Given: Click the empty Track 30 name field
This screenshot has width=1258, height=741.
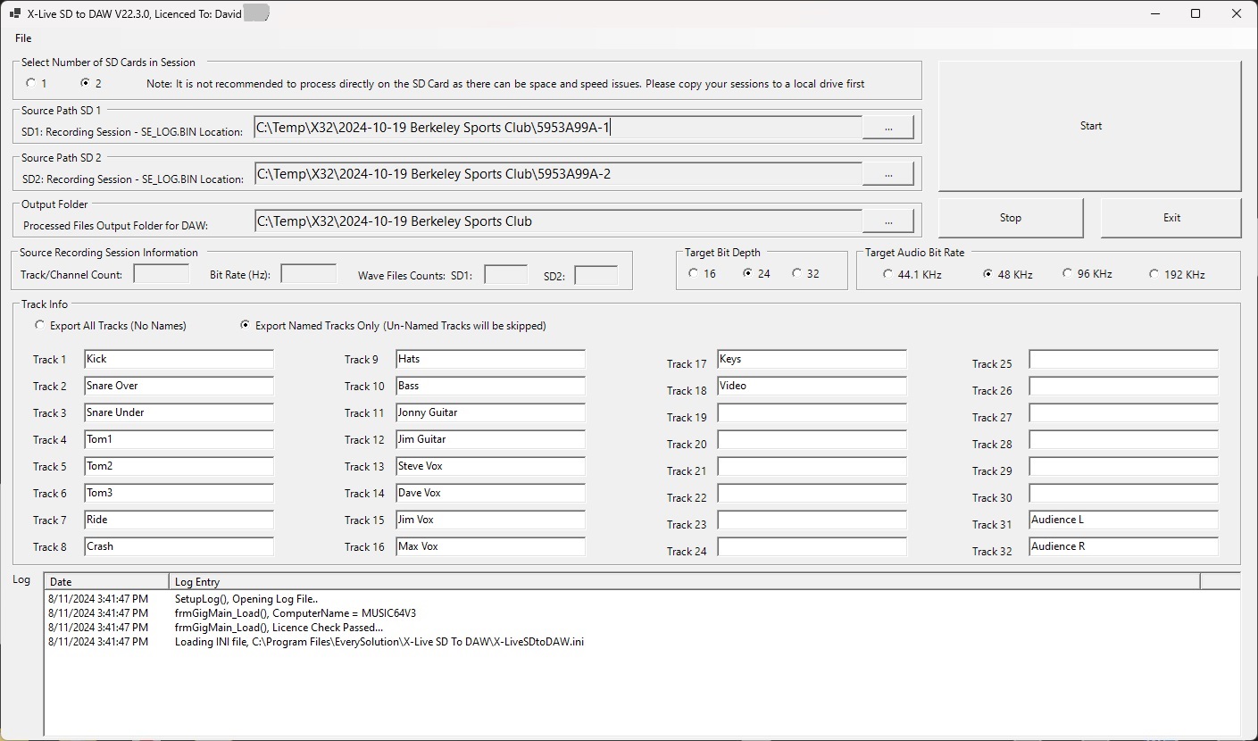Looking at the screenshot, I should tap(1123, 493).
